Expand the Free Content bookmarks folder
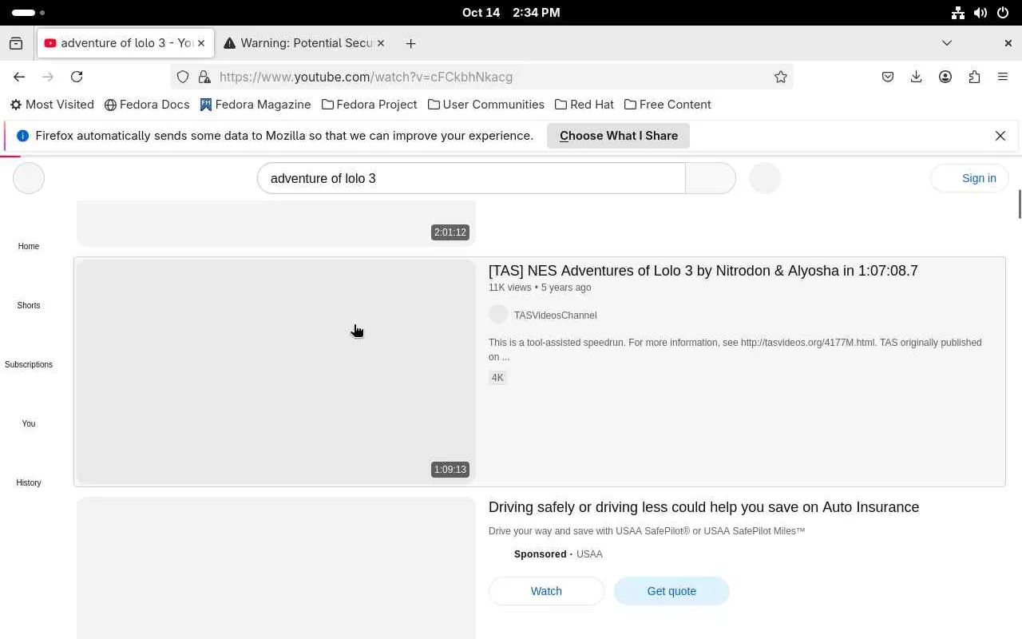The height and width of the screenshot is (639, 1022). coord(667,105)
